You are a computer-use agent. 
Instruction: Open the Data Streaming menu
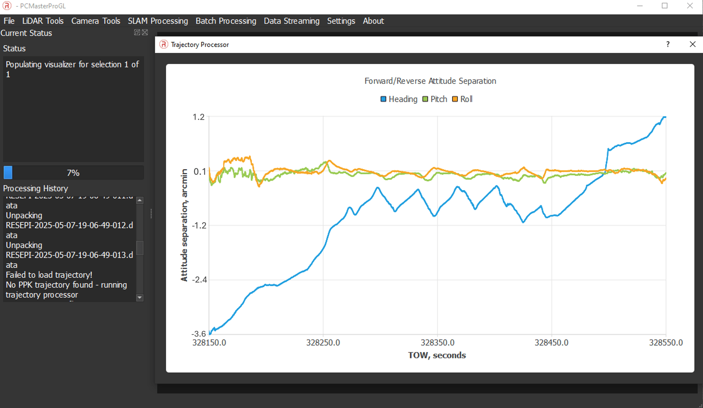point(292,21)
